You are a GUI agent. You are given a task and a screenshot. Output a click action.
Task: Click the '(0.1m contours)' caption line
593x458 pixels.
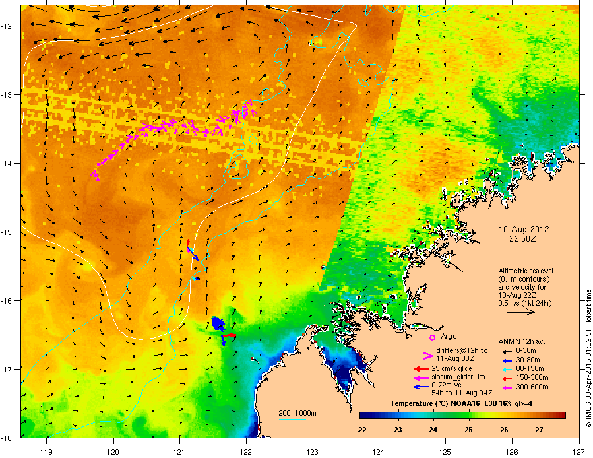coord(524,280)
